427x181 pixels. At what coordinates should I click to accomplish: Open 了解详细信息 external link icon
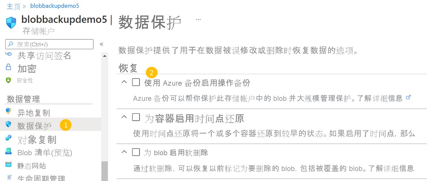coord(409,97)
